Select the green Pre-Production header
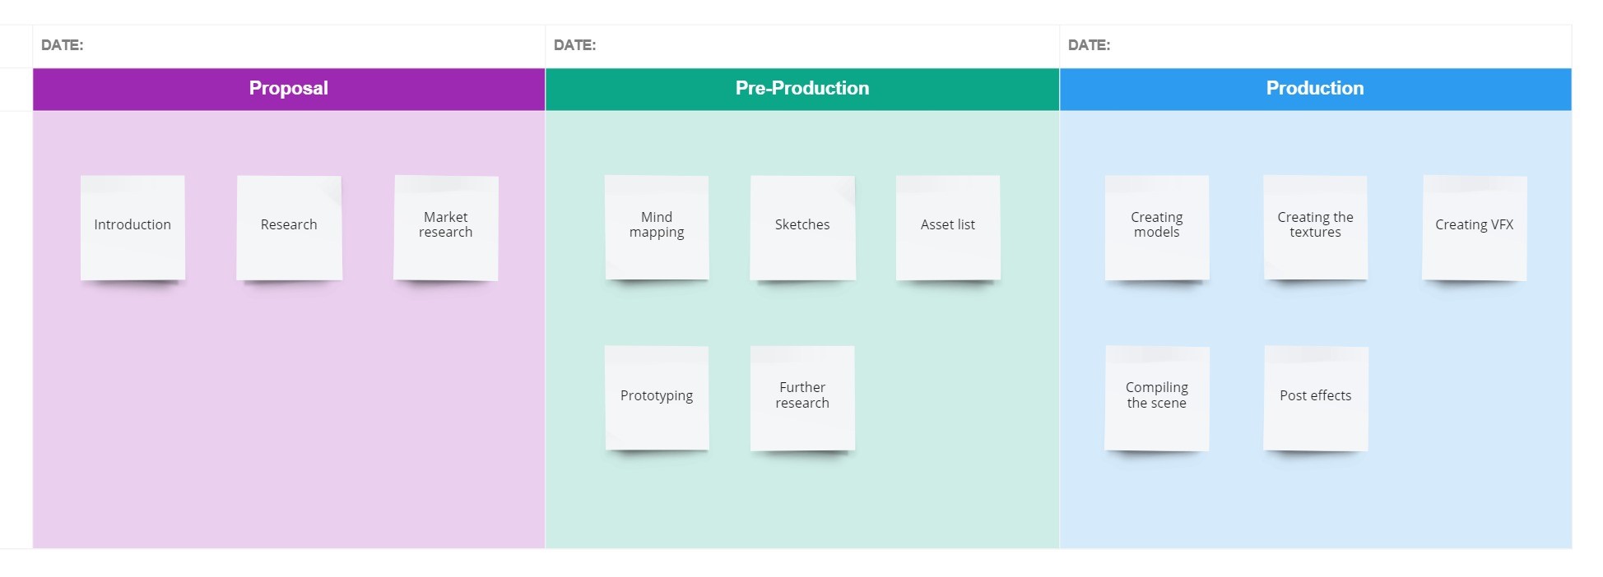 pyautogui.click(x=802, y=89)
